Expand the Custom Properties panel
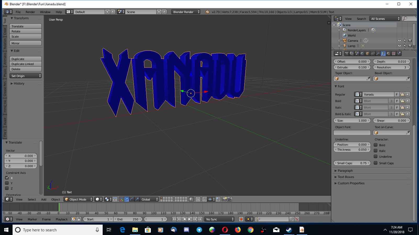Image resolution: width=419 pixels, height=235 pixels. click(x=351, y=183)
